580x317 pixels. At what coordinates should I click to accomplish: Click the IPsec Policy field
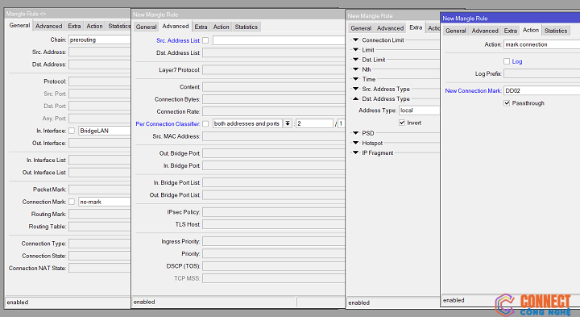tap(273, 212)
